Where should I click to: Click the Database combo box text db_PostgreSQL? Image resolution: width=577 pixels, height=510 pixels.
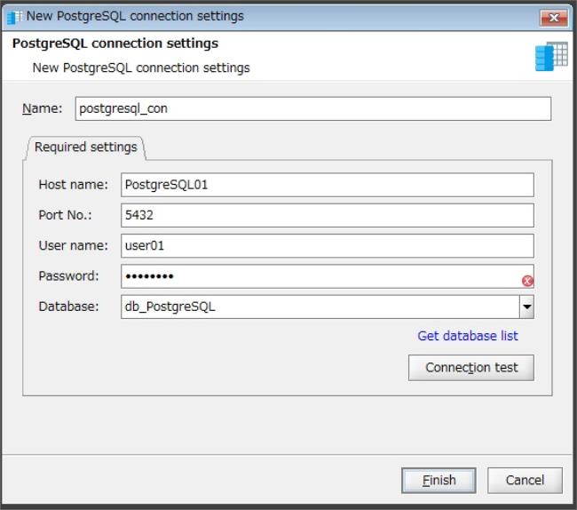tap(170, 307)
